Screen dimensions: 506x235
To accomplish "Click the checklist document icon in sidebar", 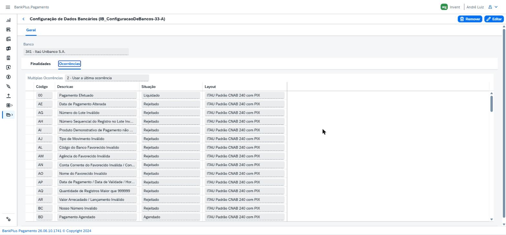I will click(8, 58).
